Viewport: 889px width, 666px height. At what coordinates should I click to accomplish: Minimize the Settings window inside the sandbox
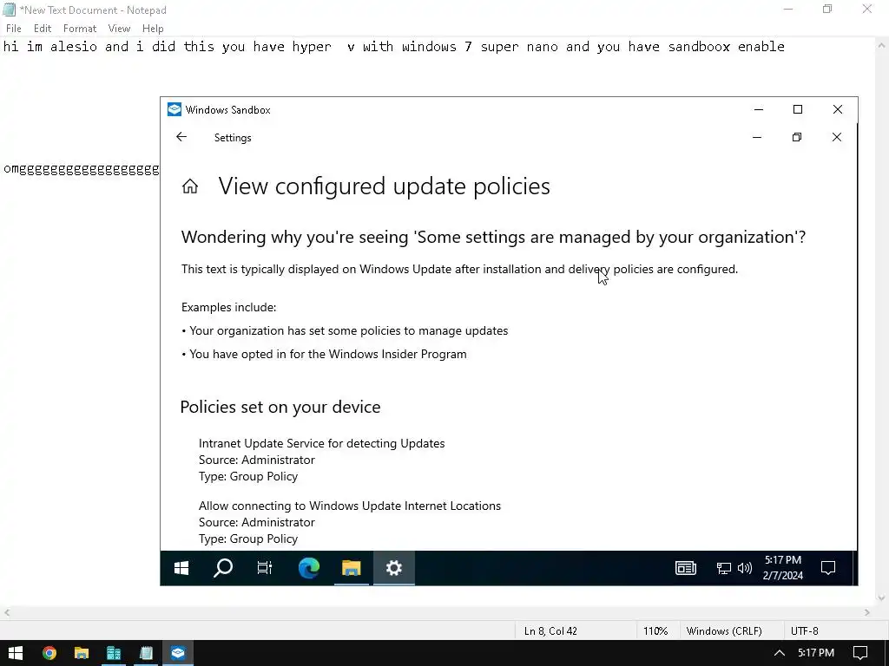(x=757, y=137)
